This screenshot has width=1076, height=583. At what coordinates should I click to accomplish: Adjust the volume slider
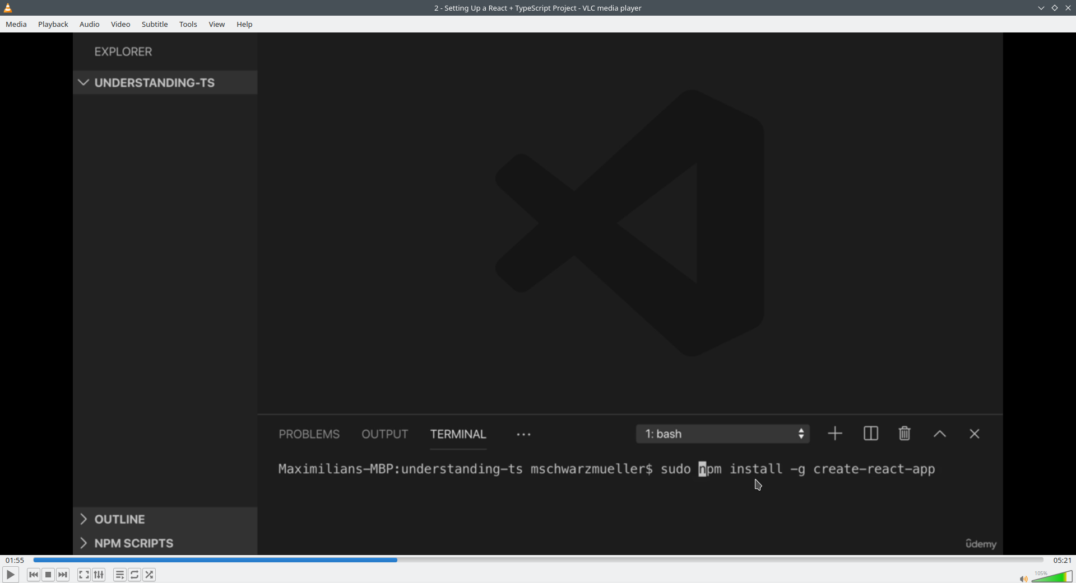1052,576
